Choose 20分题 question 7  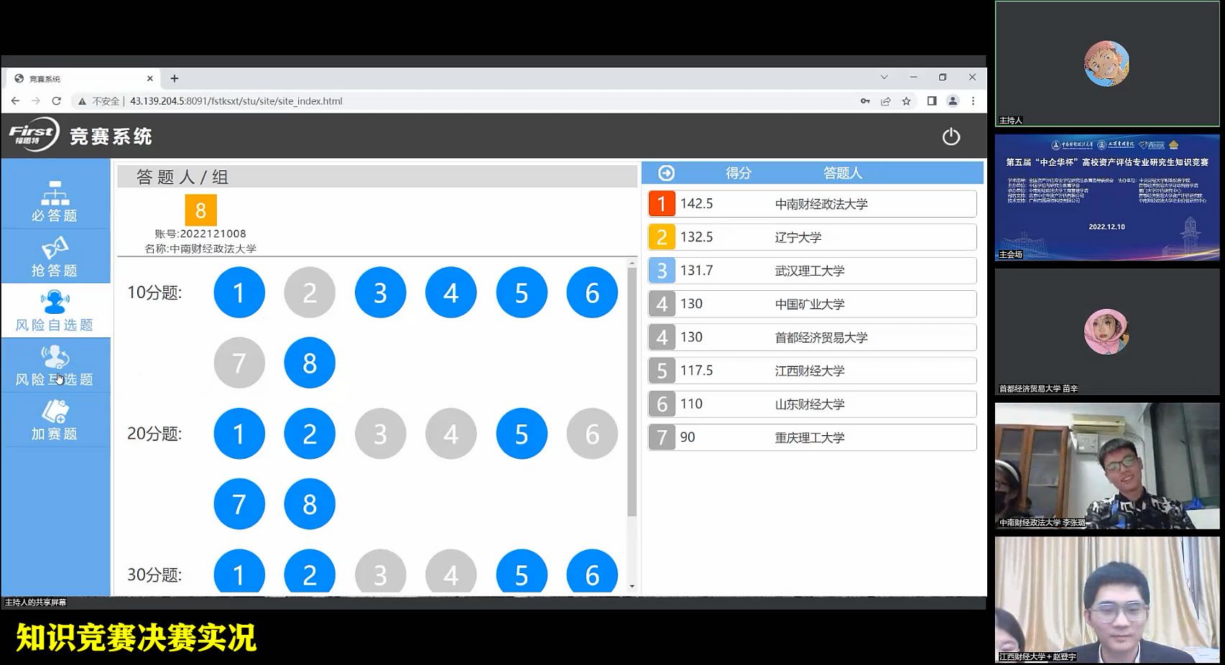(x=239, y=504)
